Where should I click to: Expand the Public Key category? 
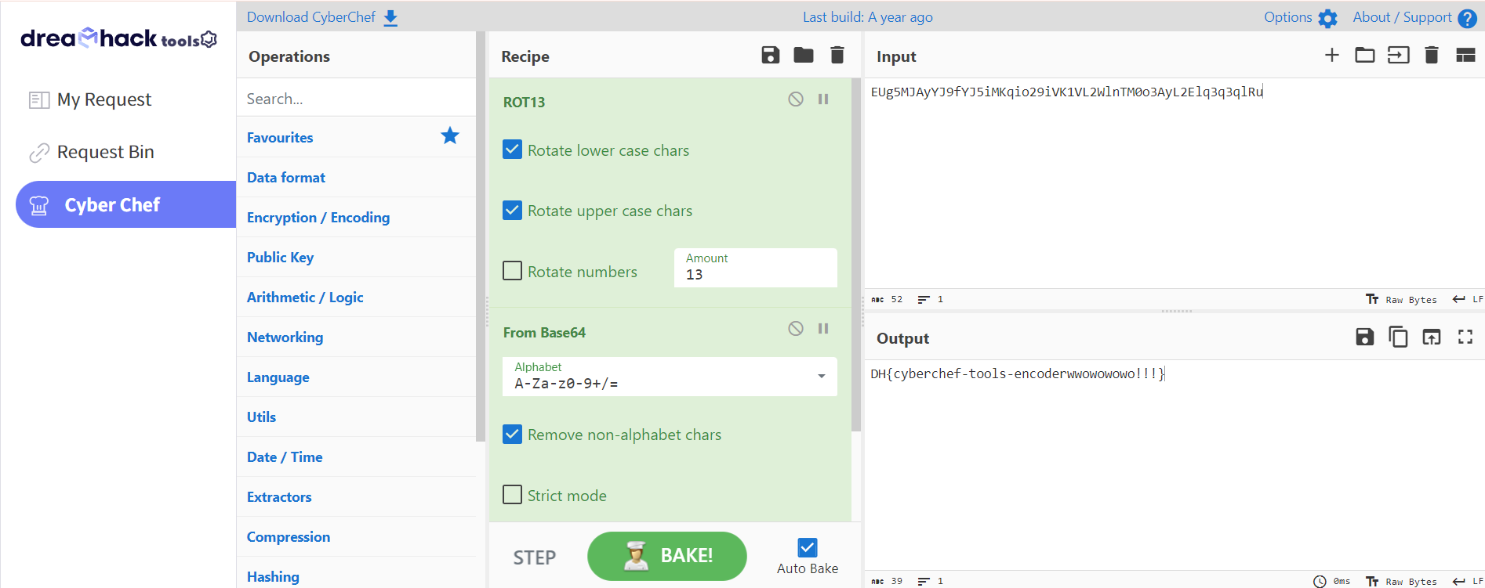[x=357, y=257]
